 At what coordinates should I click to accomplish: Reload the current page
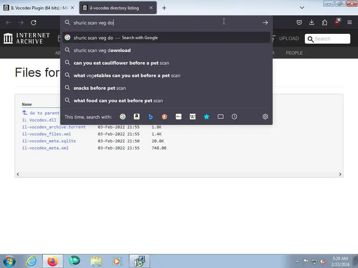click(34, 23)
